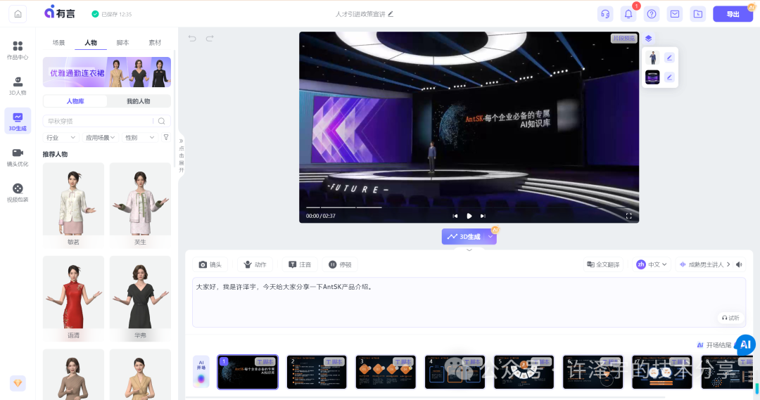Click the script text input area

click(x=469, y=302)
